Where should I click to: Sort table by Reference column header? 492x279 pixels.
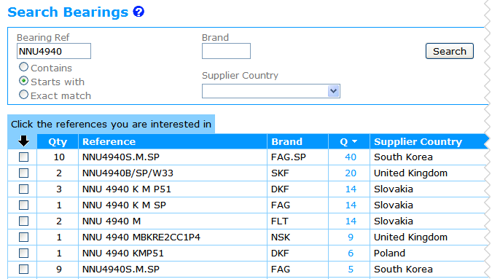(109, 142)
